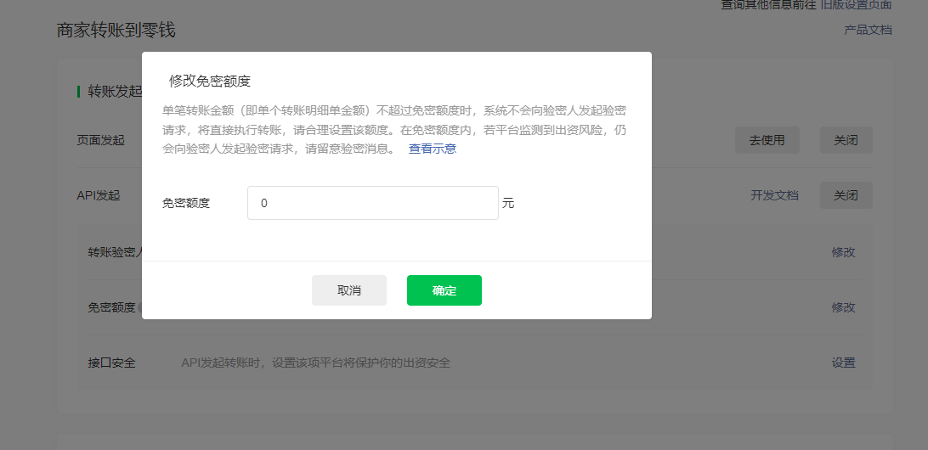Click 设置 for 接口安全

coord(843,363)
